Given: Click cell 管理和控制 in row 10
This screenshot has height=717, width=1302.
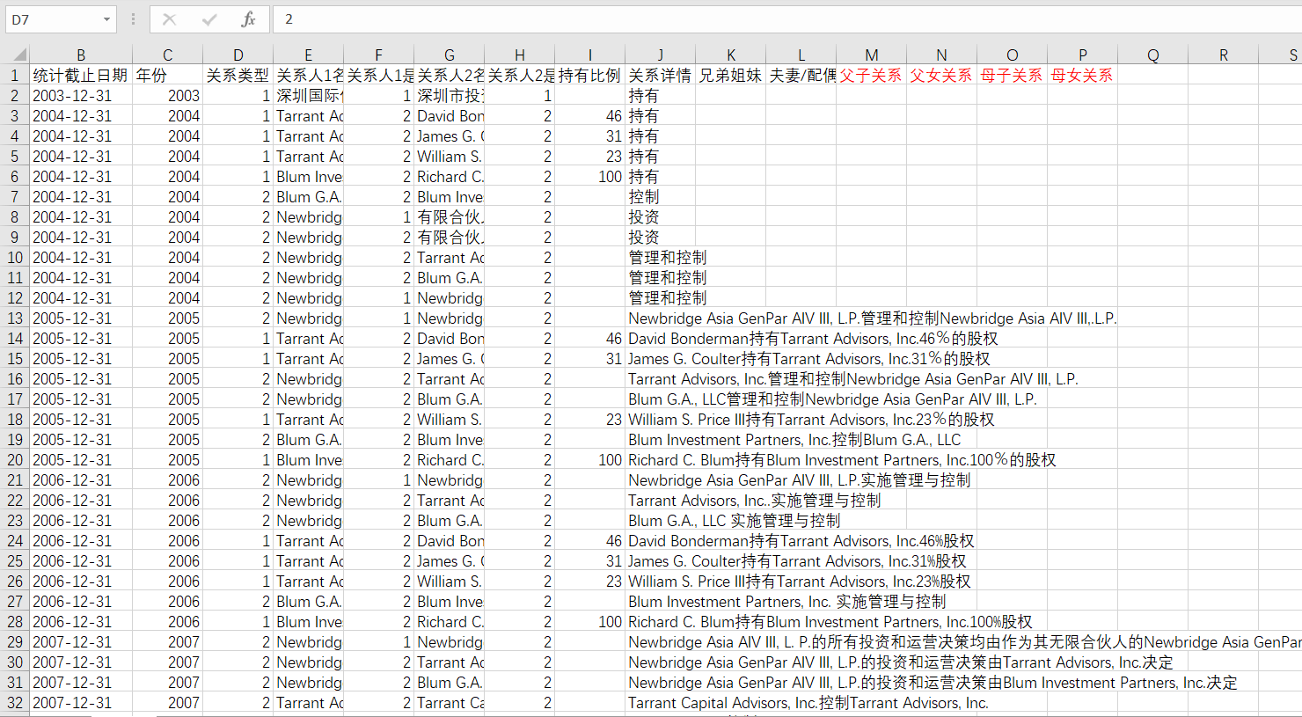Looking at the screenshot, I should tap(667, 257).
